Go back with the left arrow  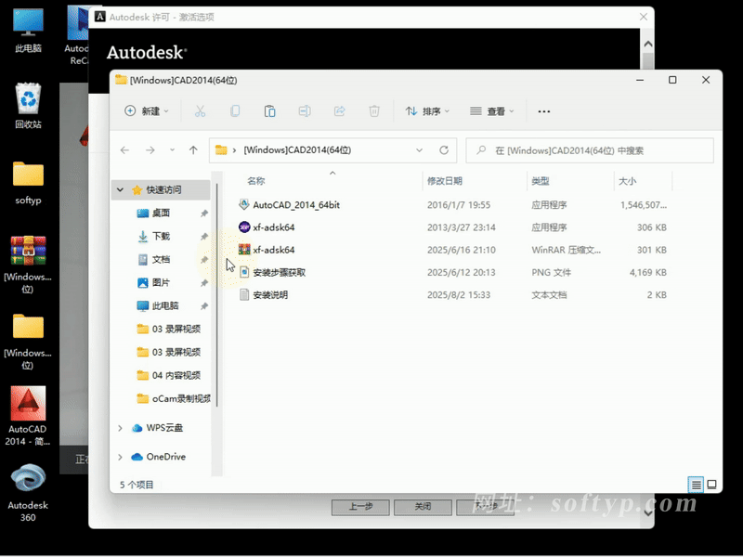[x=125, y=150]
